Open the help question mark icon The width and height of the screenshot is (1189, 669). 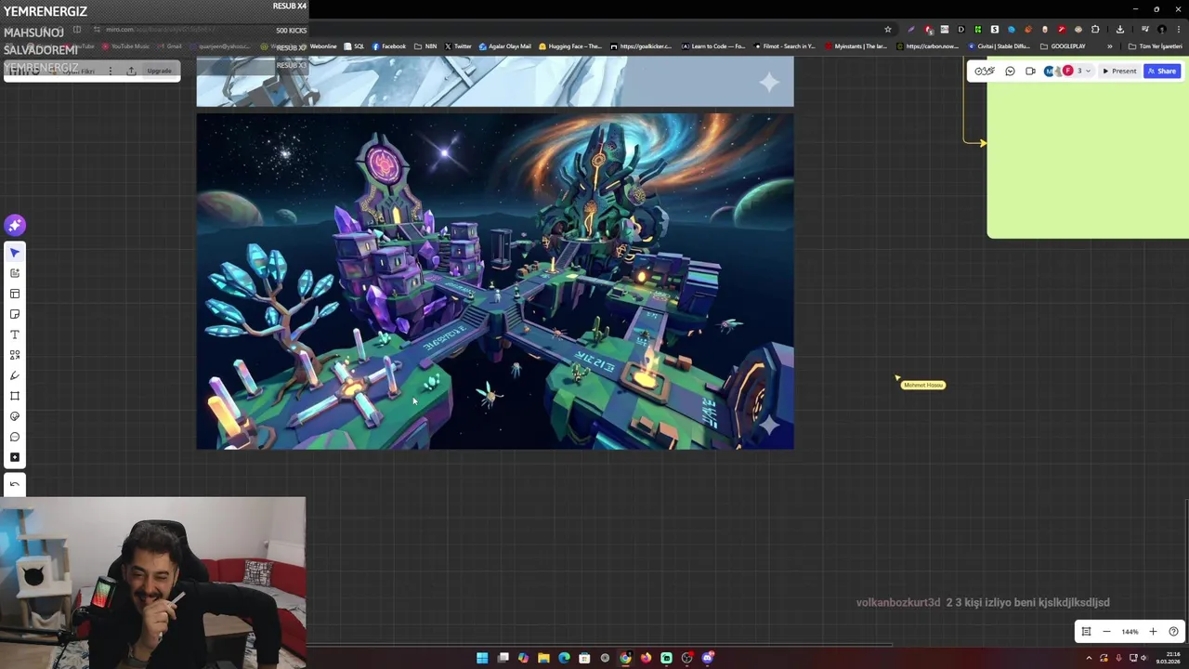1173,632
